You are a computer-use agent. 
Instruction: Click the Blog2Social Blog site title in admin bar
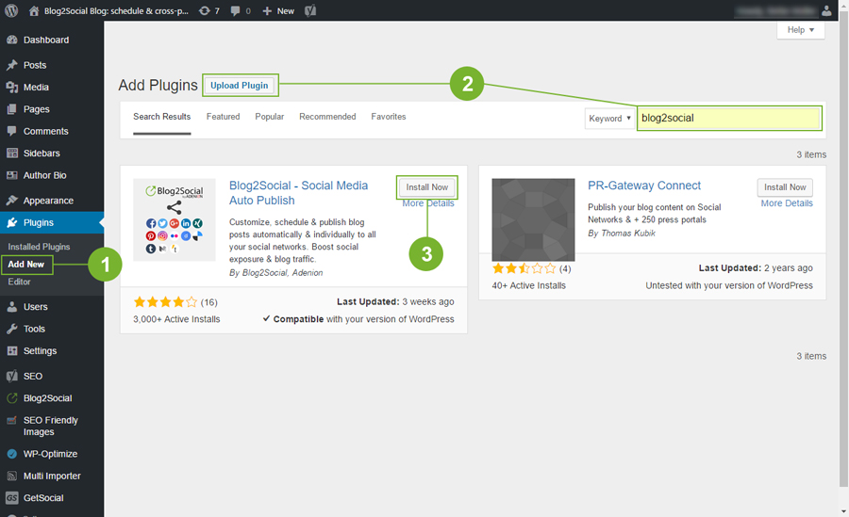[x=116, y=10]
